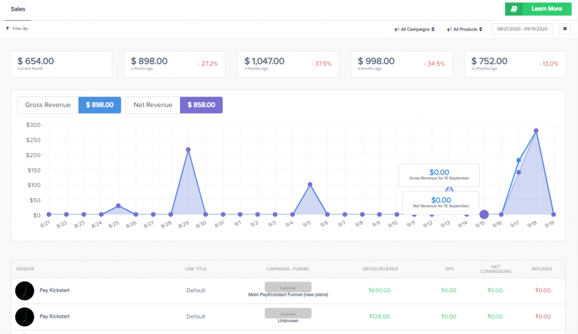The image size is (578, 334).
Task: Click the book icon on Learn More
Action: pos(514,9)
